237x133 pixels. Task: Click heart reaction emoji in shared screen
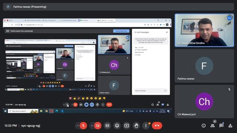(70, 98)
